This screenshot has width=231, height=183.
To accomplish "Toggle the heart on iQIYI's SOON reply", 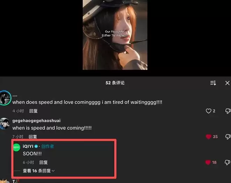I will [x=208, y=162].
